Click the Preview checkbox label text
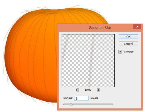 coord(128,52)
